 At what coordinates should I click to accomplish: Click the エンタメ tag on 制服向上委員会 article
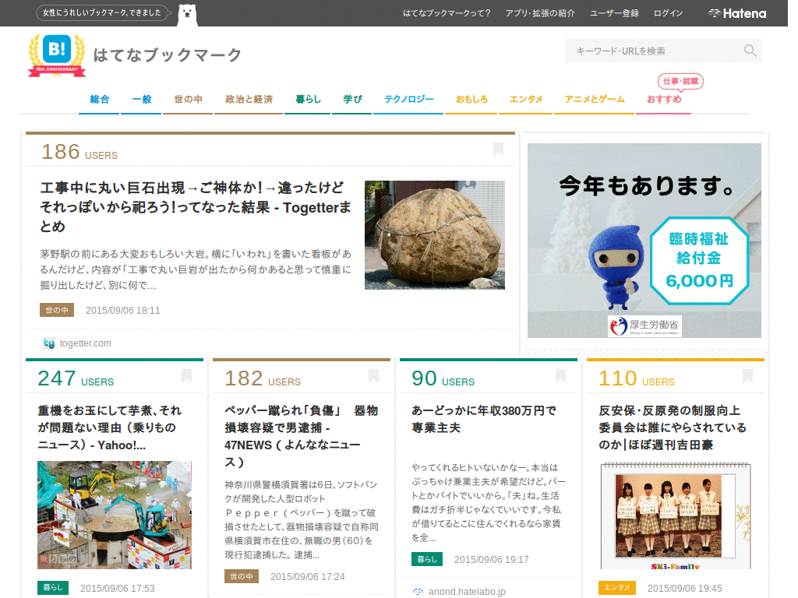(x=617, y=588)
